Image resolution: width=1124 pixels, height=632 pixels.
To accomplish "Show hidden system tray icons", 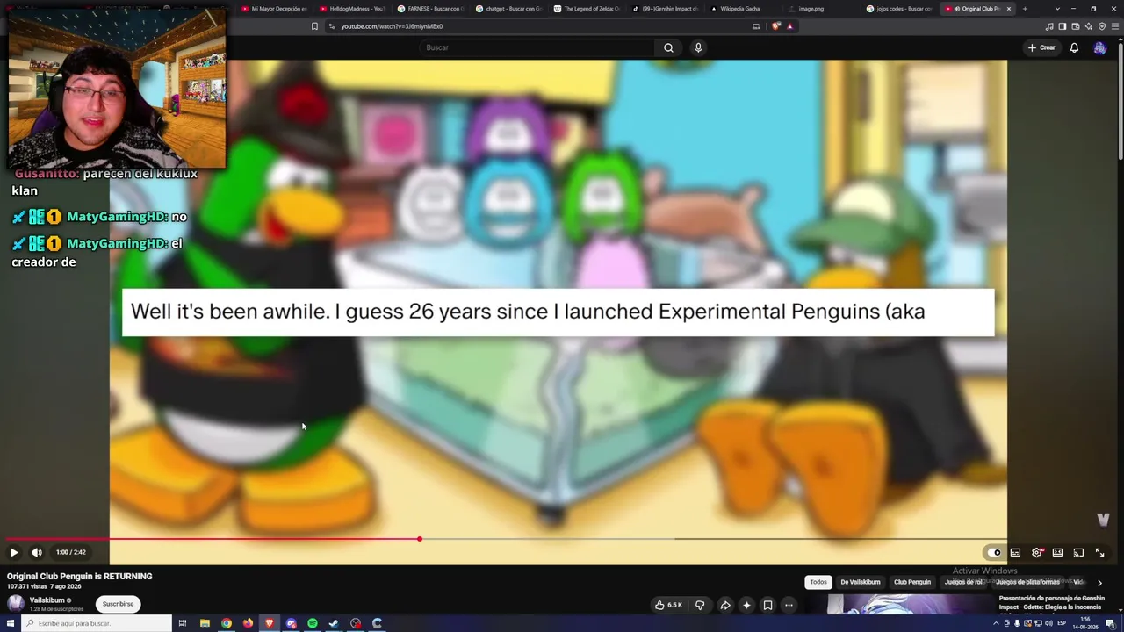I will [997, 623].
